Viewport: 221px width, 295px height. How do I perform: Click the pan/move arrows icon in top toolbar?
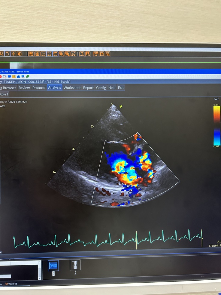(13, 54)
